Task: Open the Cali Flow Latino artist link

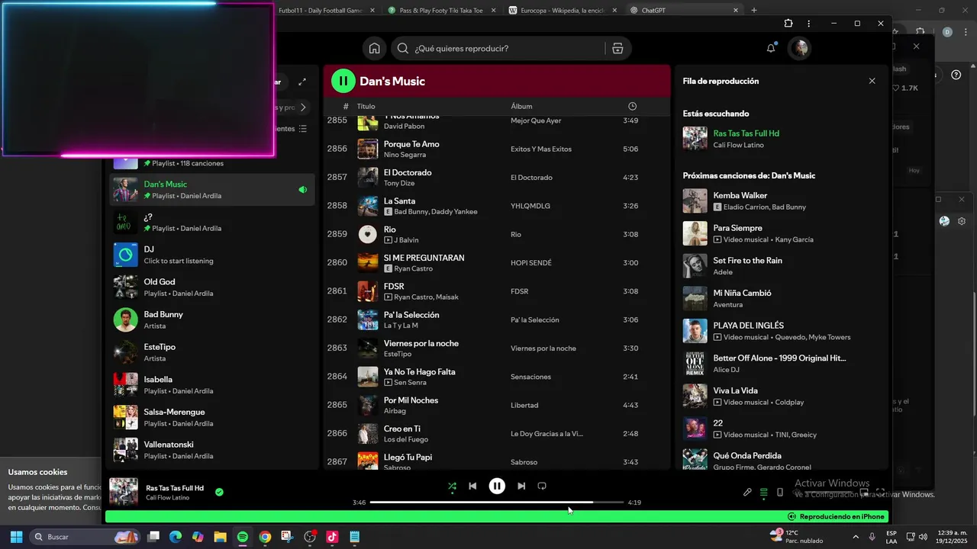Action: 167,498
